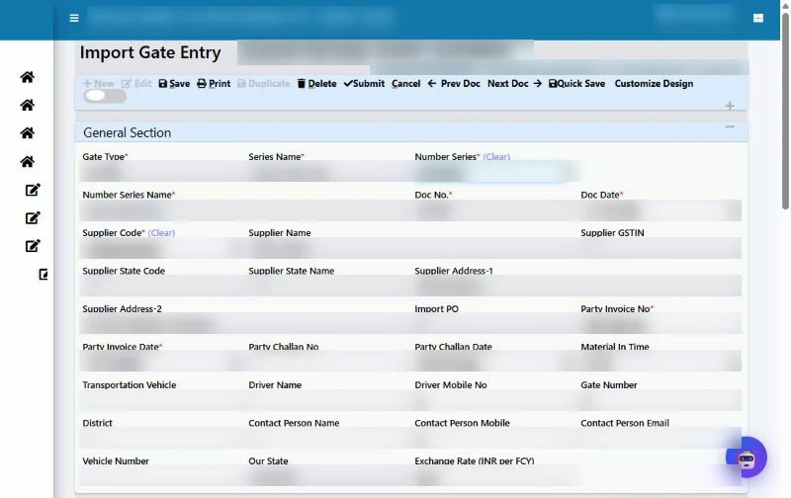Screen dimensions: 791x498
Task: Click the Contact Person Mobile field
Action: 493,439
